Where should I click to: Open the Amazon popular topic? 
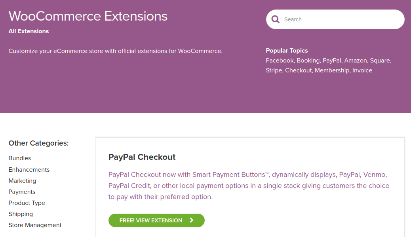coord(356,61)
